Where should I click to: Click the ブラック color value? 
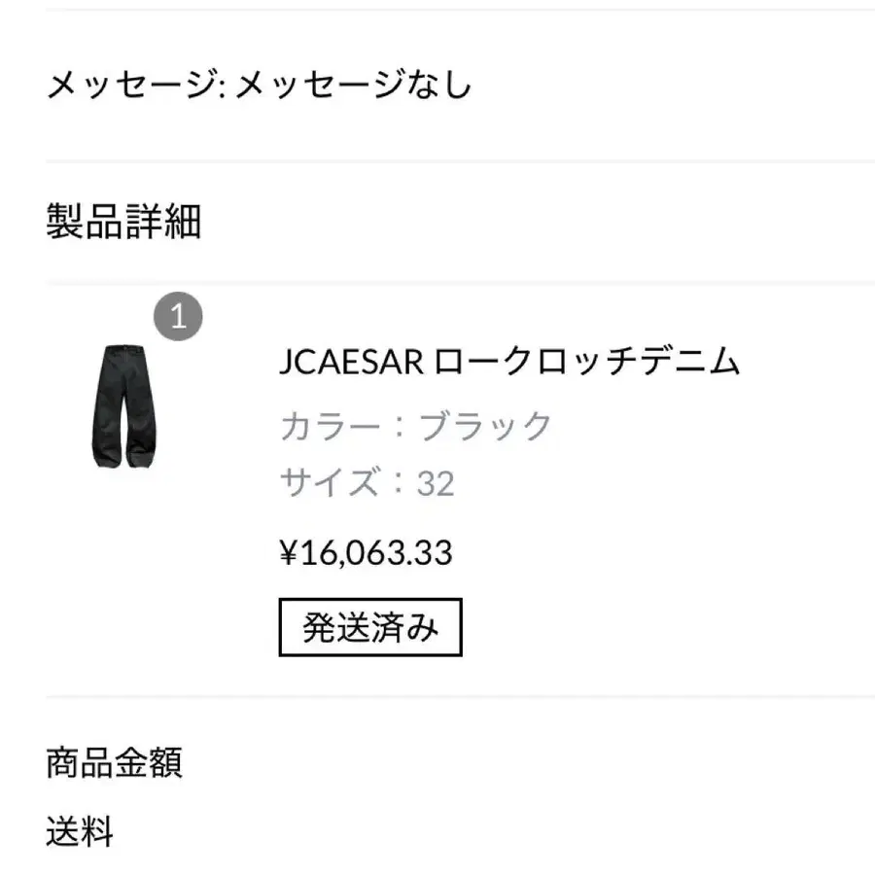[x=485, y=426]
